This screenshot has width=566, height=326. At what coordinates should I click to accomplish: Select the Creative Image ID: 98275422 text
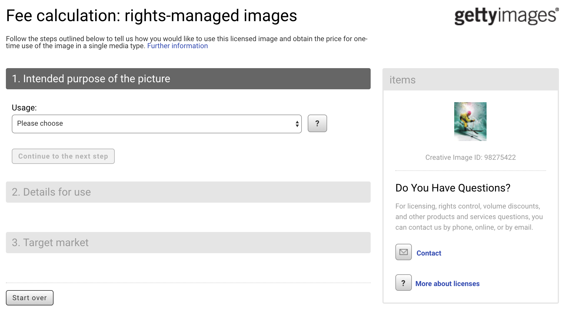pos(470,157)
